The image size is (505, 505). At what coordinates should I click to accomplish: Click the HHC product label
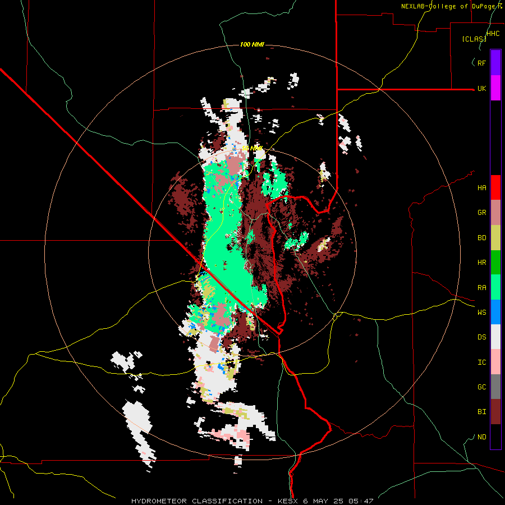[x=493, y=34]
